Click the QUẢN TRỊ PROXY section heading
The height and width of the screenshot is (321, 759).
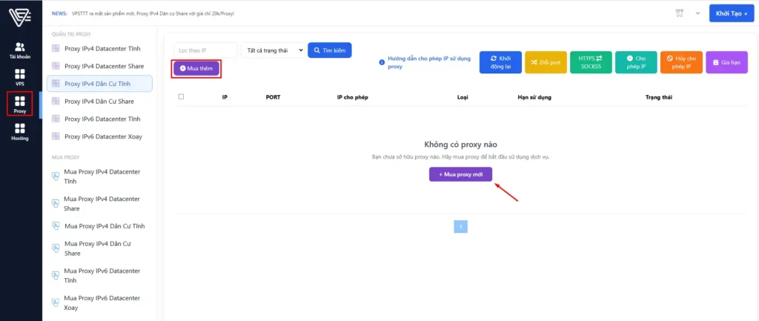71,34
